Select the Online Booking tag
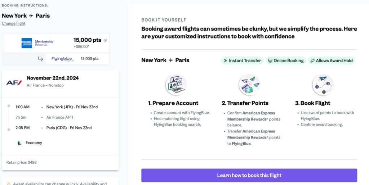This screenshot has height=185, width=369. click(x=285, y=60)
